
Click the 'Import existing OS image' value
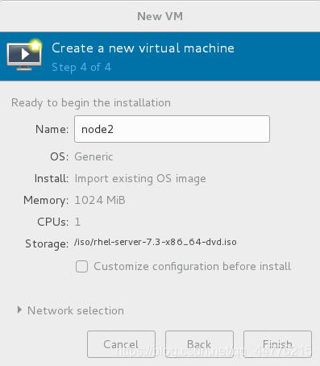coord(140,179)
